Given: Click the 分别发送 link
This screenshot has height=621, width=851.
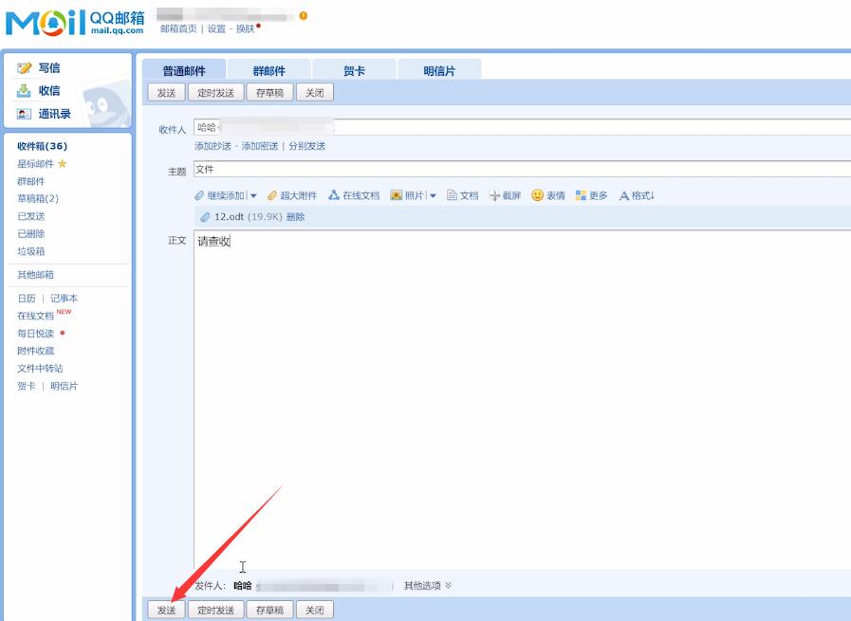Looking at the screenshot, I should [307, 146].
